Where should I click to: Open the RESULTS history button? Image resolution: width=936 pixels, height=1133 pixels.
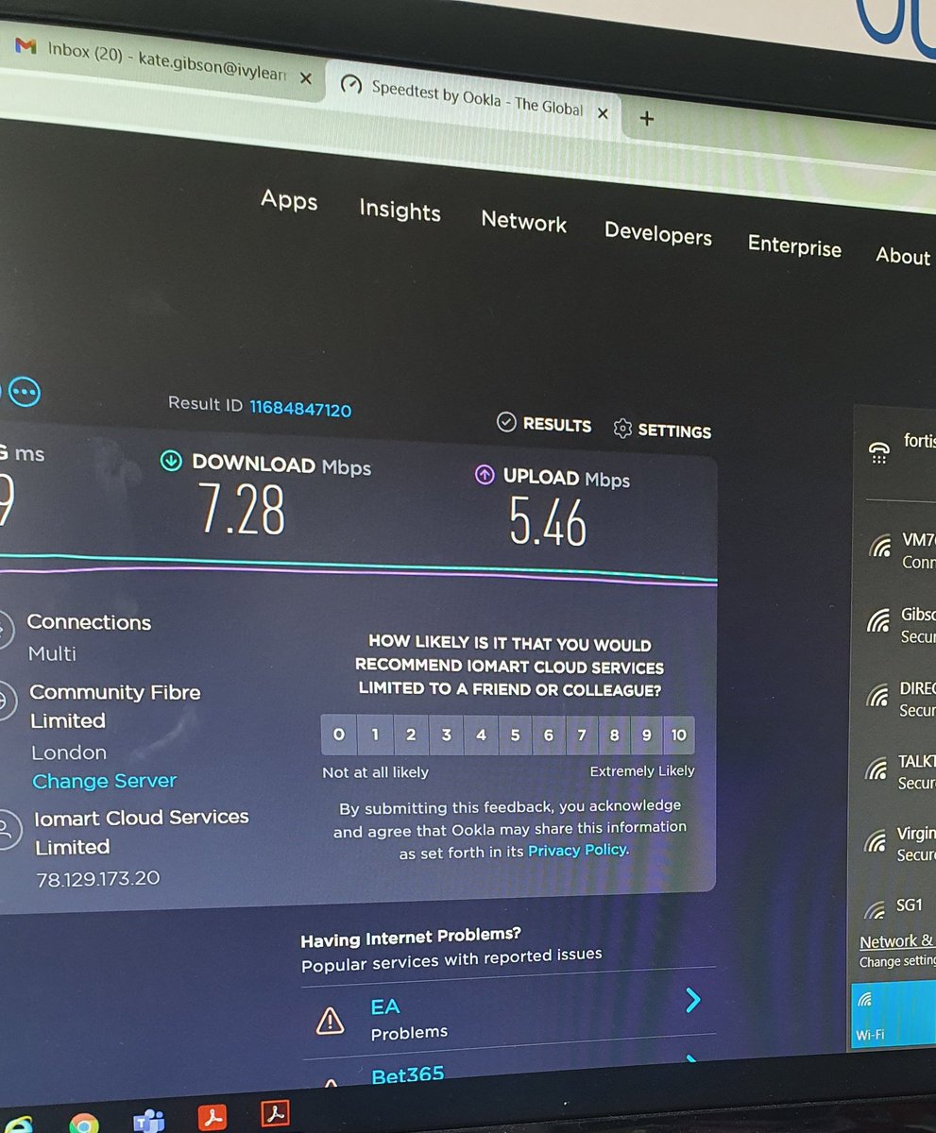coord(544,424)
